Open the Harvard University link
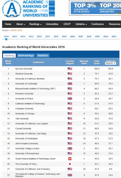This screenshot has height=178, width=121. pos(24,69)
